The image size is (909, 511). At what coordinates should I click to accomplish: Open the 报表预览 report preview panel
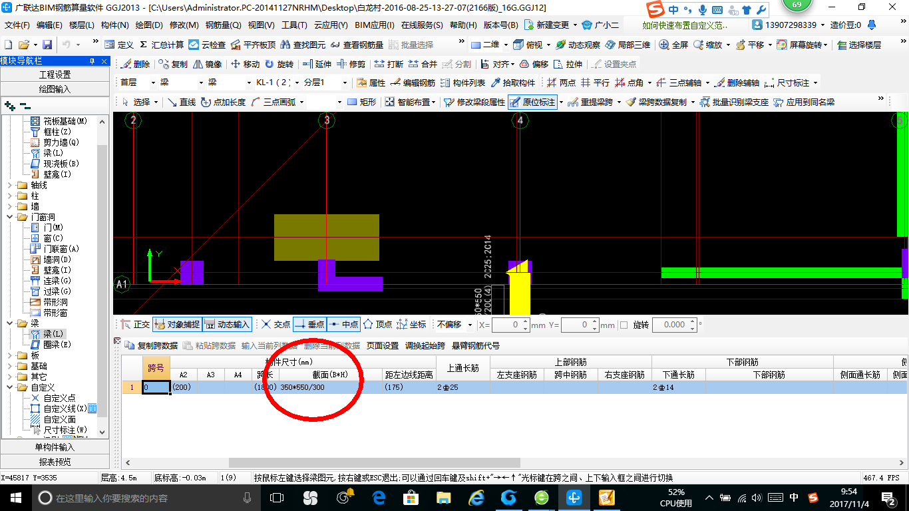coord(55,461)
